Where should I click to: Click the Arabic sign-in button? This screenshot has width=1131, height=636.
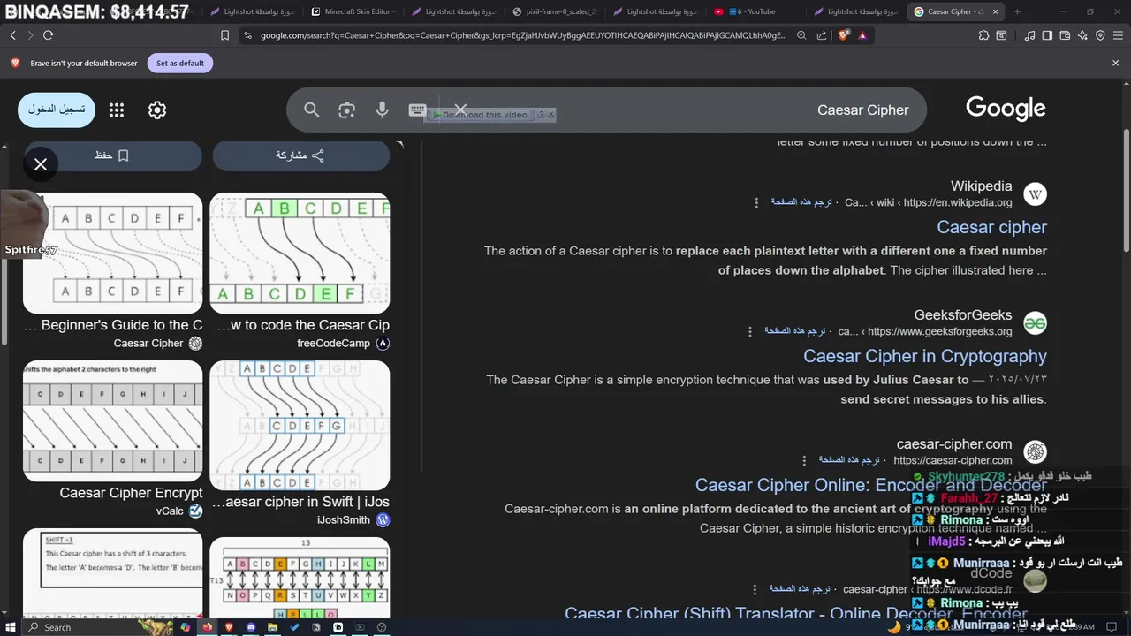[57, 110]
